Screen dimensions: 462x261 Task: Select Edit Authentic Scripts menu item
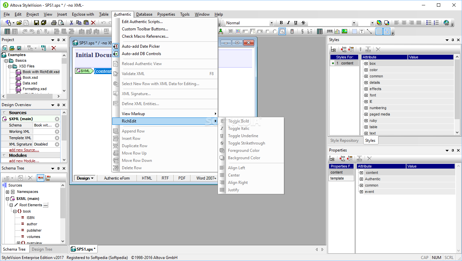[x=142, y=22]
